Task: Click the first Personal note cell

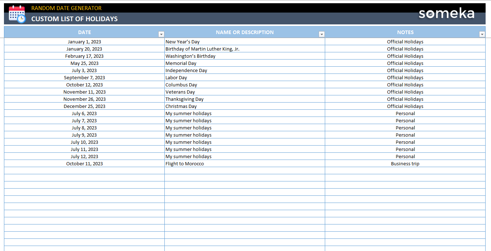Action: pyautogui.click(x=405, y=113)
